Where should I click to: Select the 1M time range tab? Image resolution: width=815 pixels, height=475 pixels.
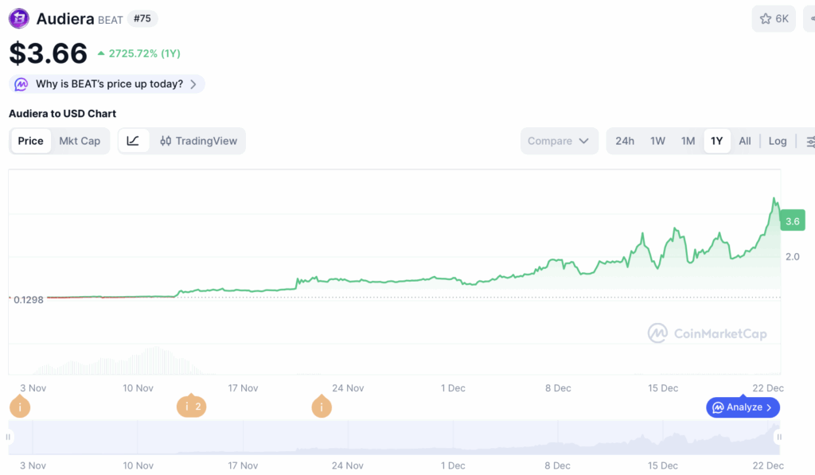point(688,141)
